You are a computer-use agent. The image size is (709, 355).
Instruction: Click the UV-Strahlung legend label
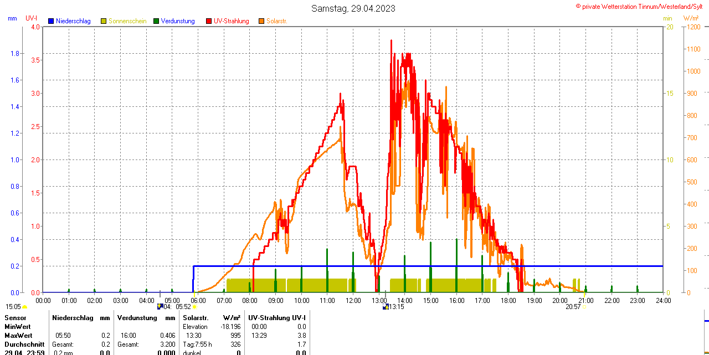click(x=232, y=21)
